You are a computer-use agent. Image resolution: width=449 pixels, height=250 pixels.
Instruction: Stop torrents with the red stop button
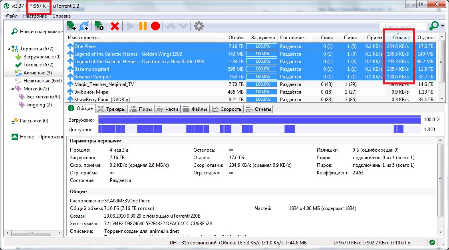click(155, 26)
